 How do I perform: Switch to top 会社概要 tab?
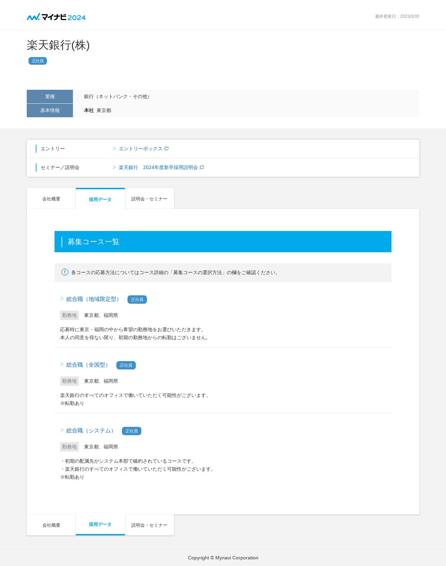pos(51,199)
